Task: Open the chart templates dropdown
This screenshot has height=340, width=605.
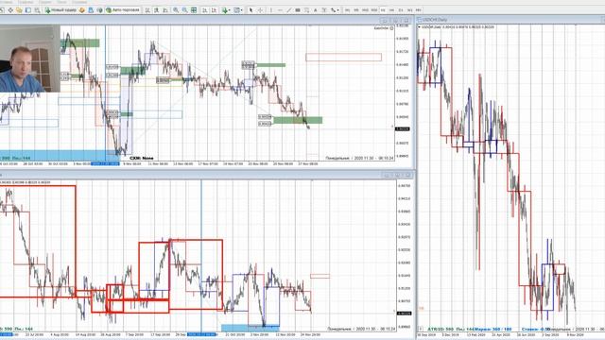Action: pyautogui.click(x=238, y=10)
